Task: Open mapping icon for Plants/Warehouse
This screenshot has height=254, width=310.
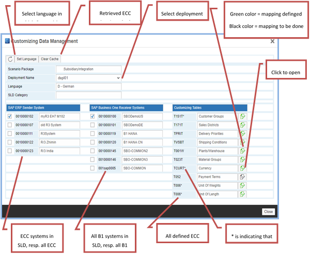Action: click(x=243, y=151)
